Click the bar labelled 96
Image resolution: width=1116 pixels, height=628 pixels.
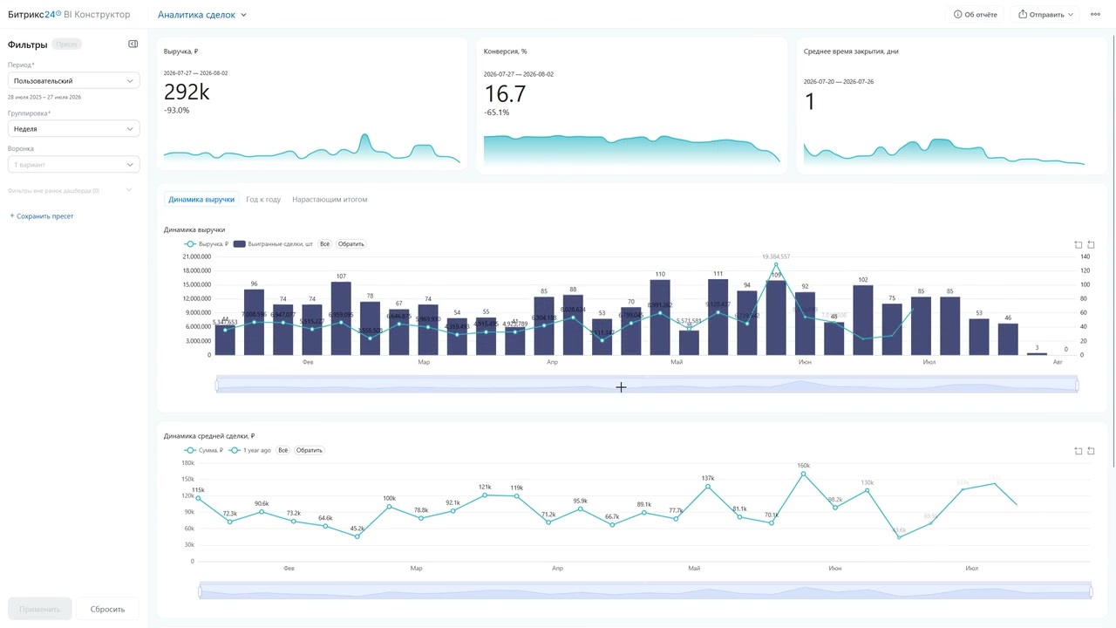[254, 322]
